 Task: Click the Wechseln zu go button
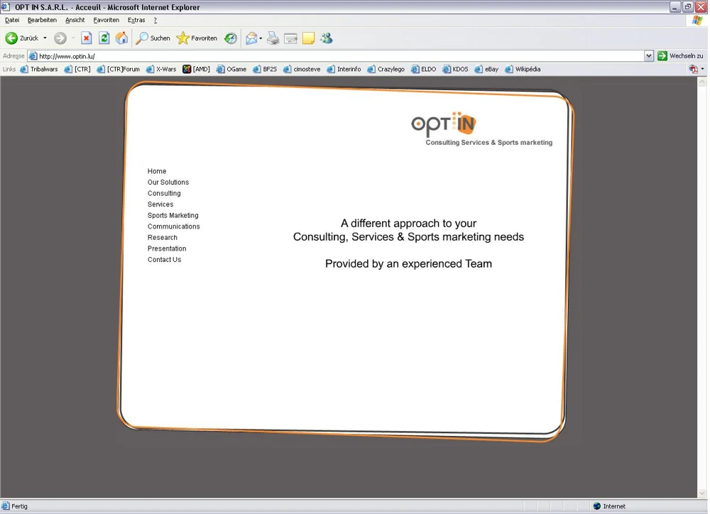pos(681,55)
